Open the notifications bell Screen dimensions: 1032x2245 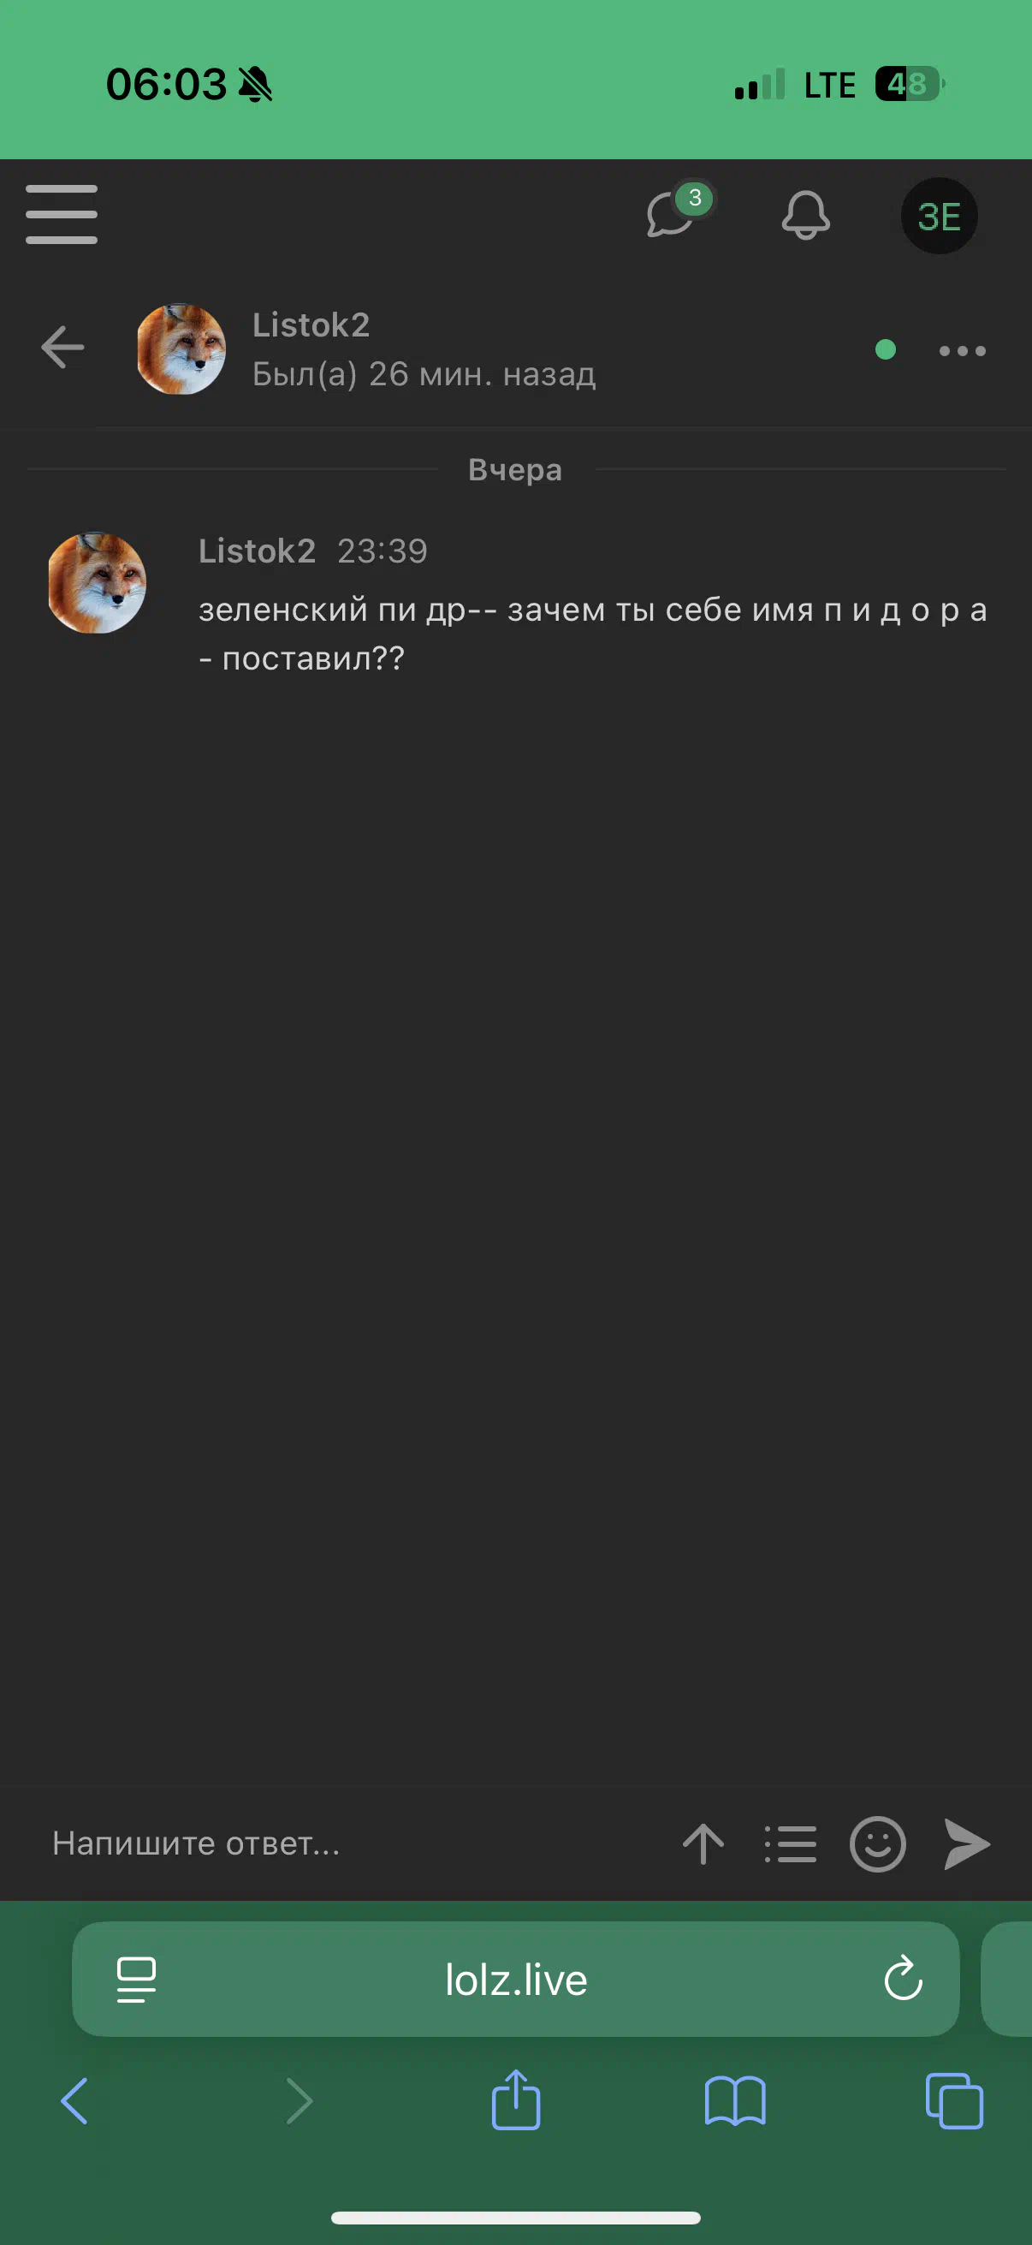pyautogui.click(x=805, y=214)
